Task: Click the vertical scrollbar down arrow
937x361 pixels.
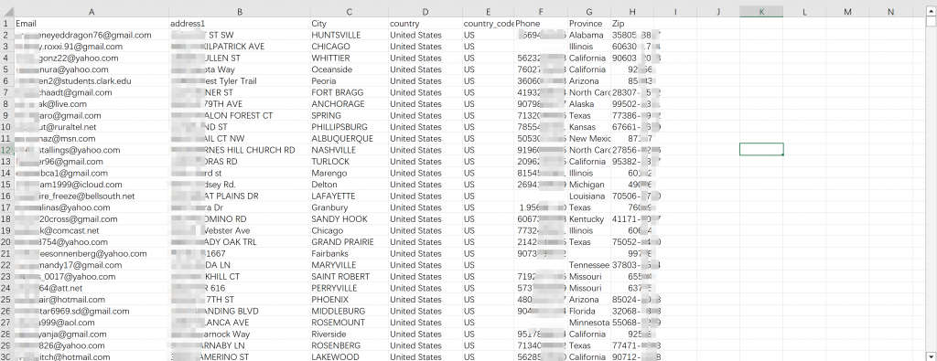Action: point(931,356)
